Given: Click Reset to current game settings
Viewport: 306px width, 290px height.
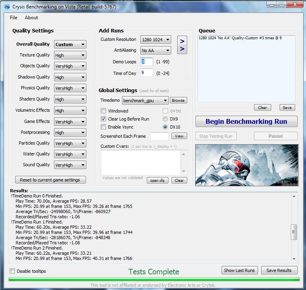Looking at the screenshot, I should point(50,180).
